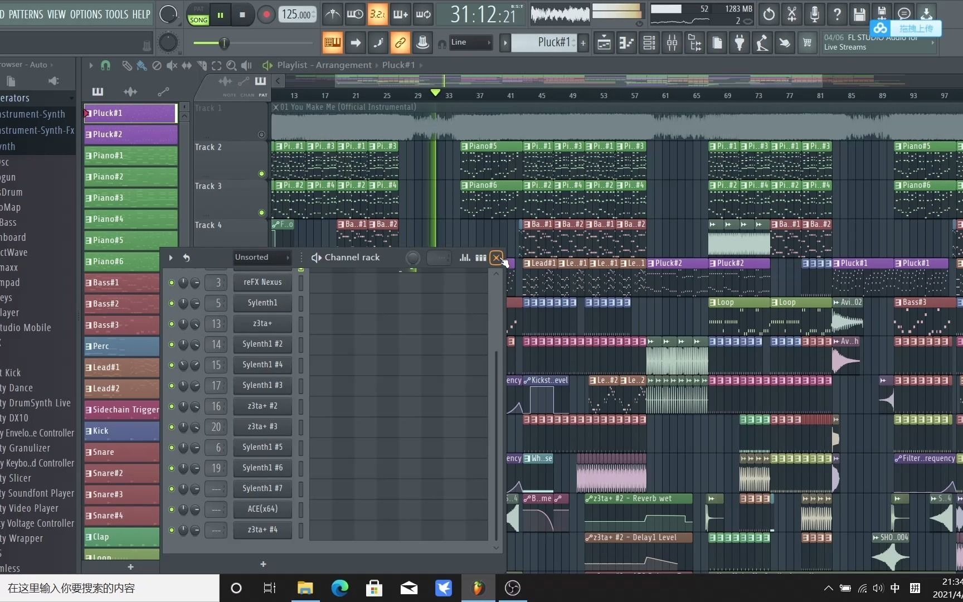Open the Browser view toolbar button
Image resolution: width=963 pixels, height=602 pixels.
[695, 43]
